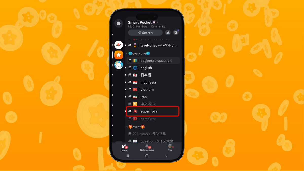Switch to the You profile tab

pos(170,148)
